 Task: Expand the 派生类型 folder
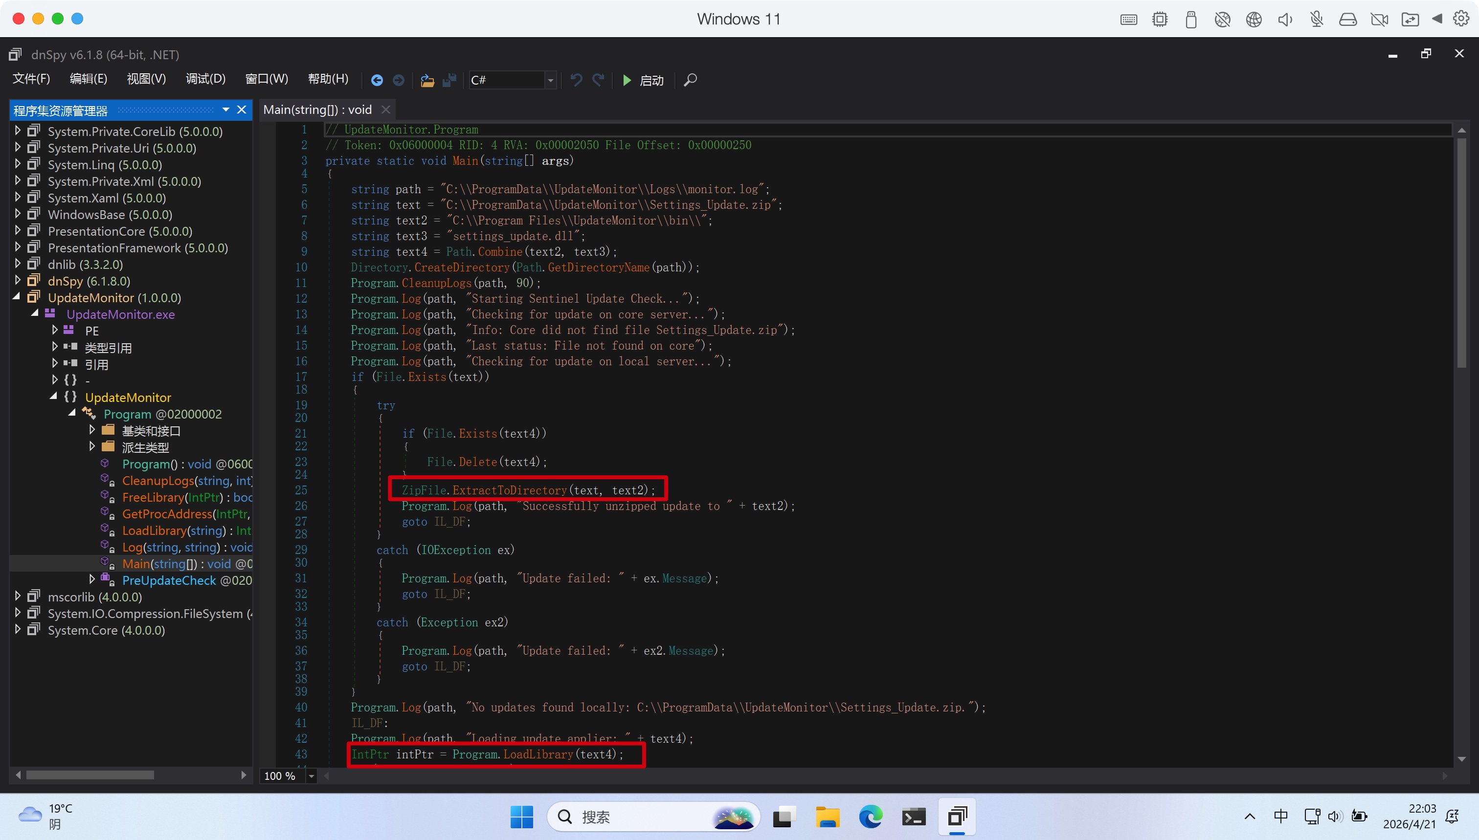point(92,447)
